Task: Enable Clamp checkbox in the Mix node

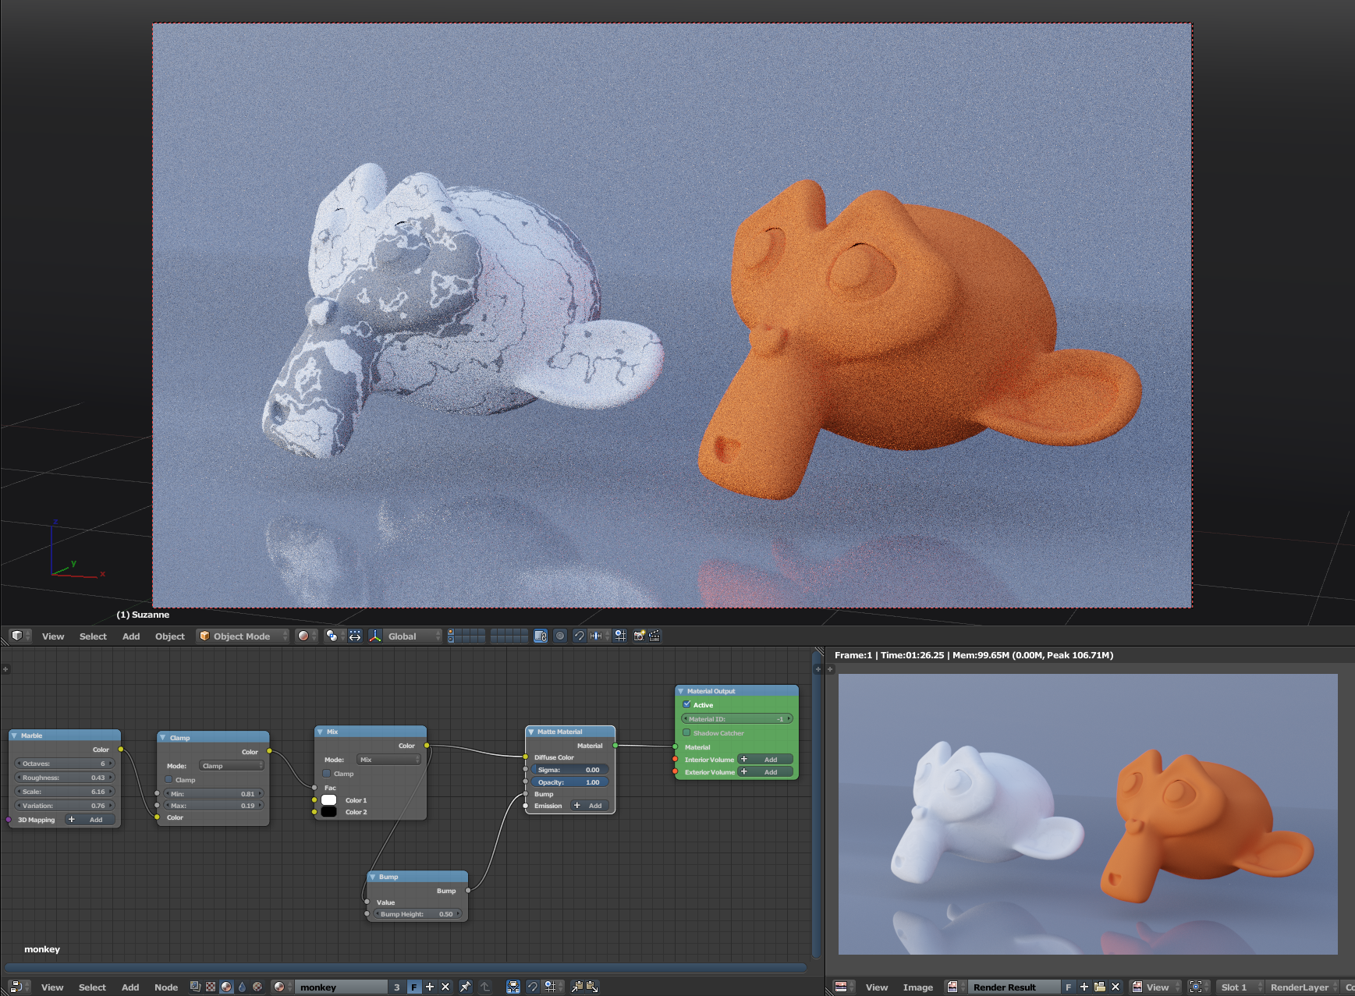Action: click(x=327, y=773)
